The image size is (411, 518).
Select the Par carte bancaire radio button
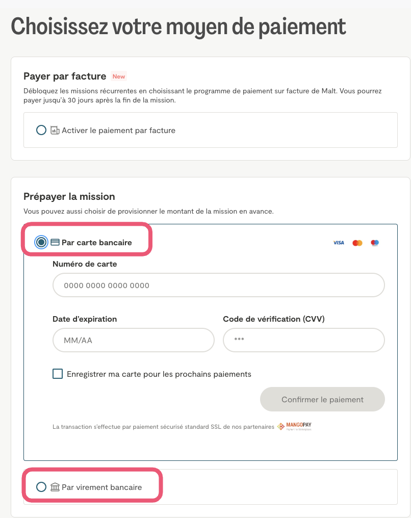click(41, 242)
